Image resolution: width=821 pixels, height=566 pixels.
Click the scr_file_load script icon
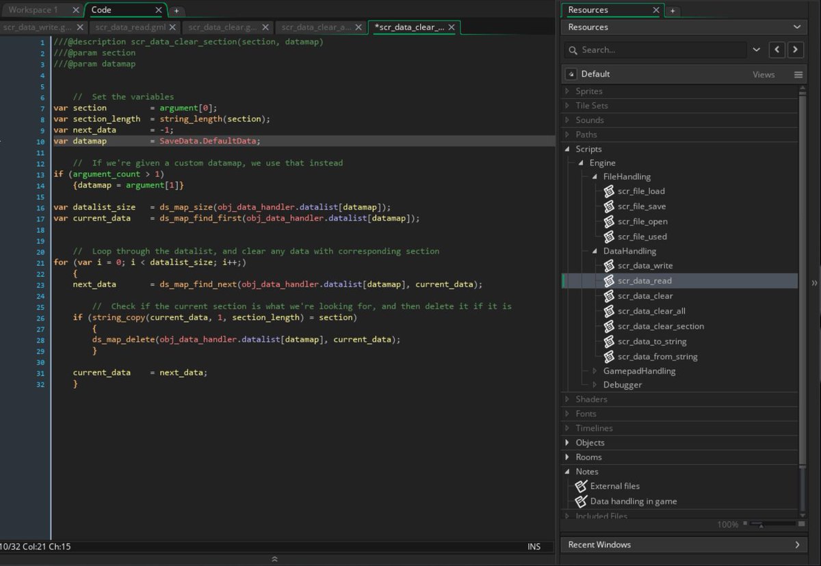point(609,191)
